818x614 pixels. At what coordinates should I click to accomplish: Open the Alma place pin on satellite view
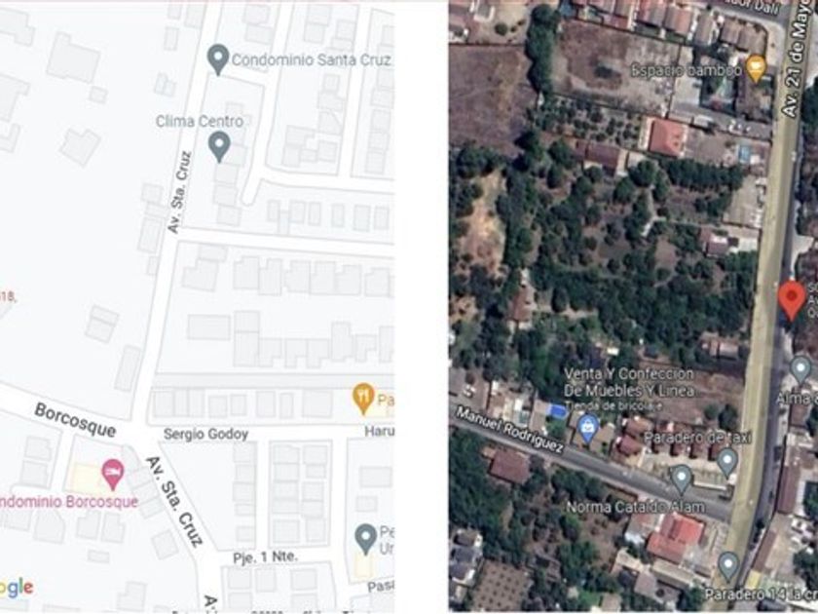click(800, 369)
